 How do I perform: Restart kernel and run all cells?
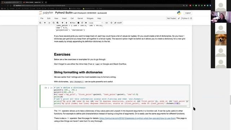[x=86, y=23]
